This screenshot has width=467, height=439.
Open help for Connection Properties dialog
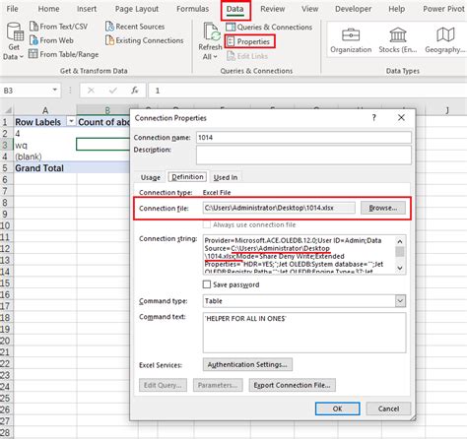point(373,117)
